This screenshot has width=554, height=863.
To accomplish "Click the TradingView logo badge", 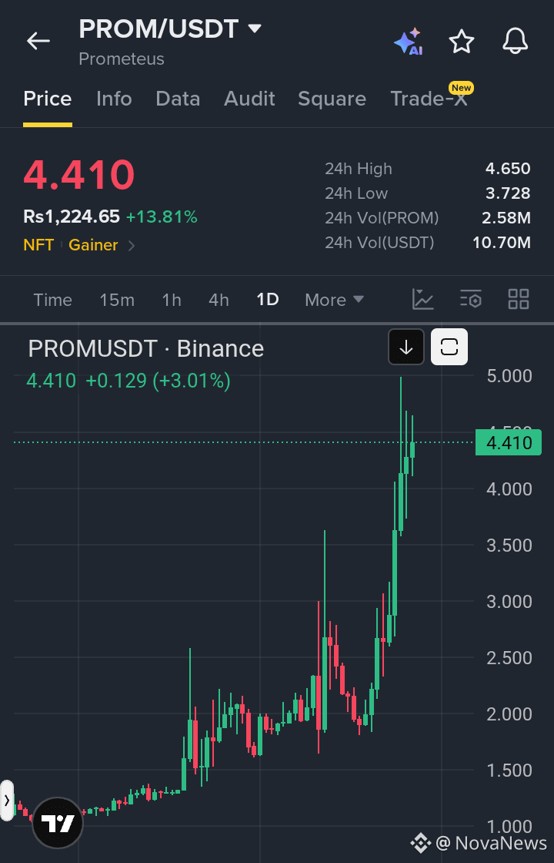I will (x=58, y=824).
